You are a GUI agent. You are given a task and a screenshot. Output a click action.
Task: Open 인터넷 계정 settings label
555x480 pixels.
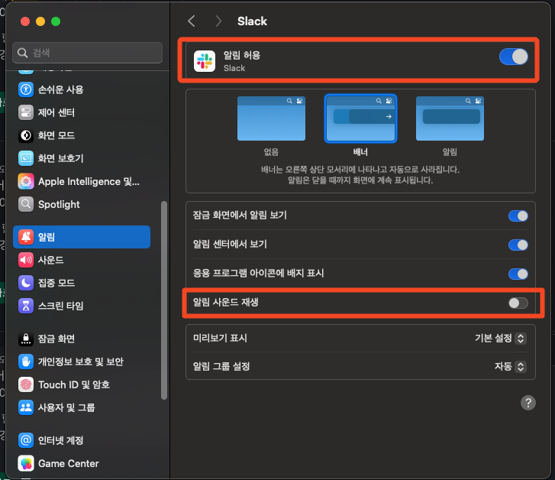point(60,440)
